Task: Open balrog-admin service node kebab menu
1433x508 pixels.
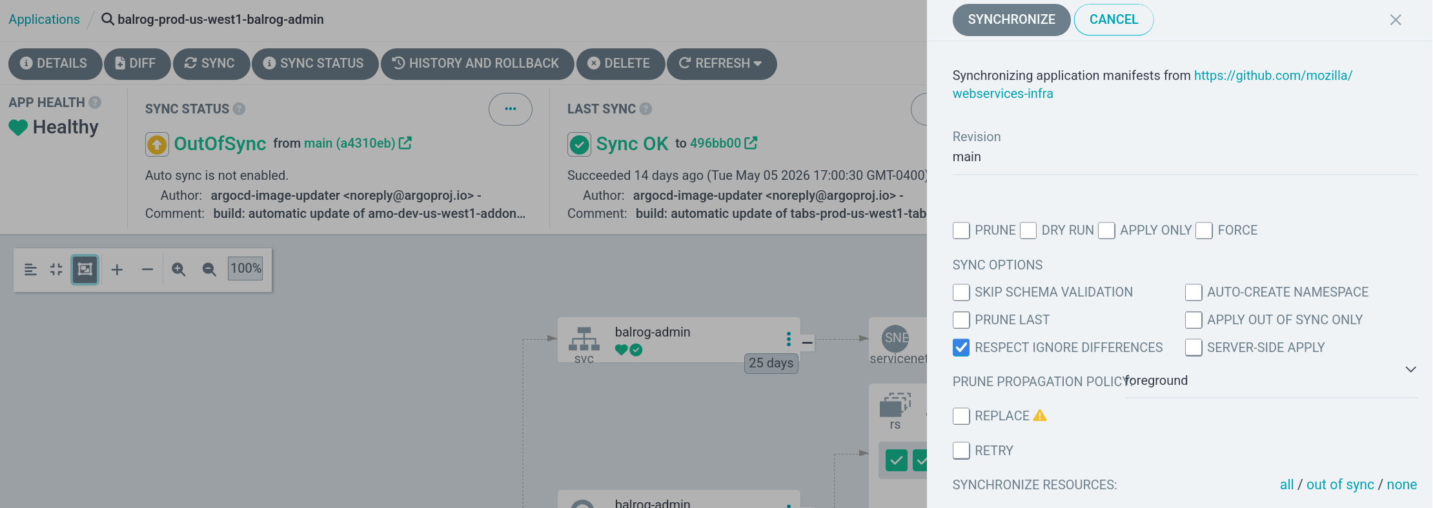Action: pos(788,339)
